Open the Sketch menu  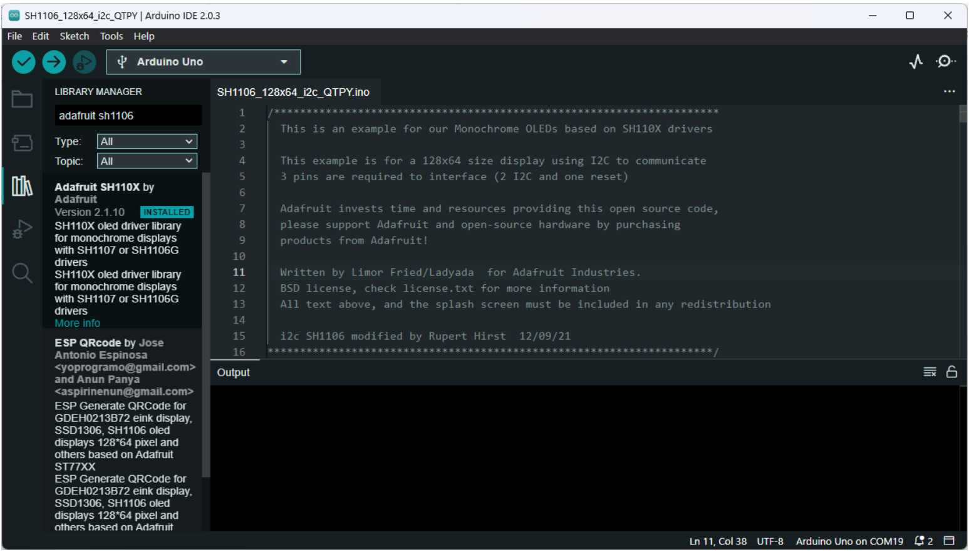point(74,36)
